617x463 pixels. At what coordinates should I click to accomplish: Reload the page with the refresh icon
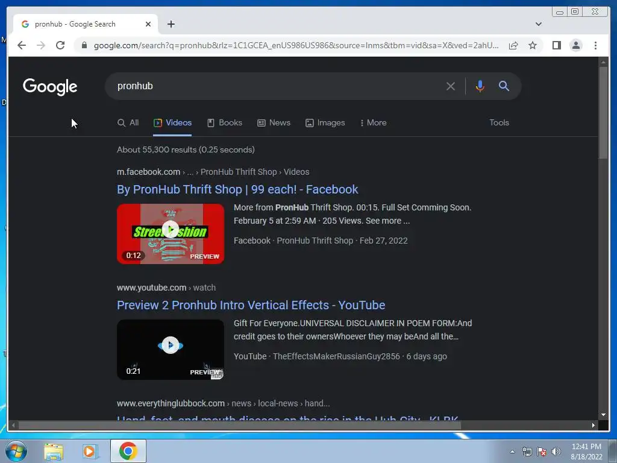[60, 45]
